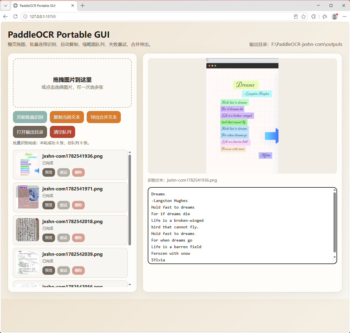Image resolution: width=350 pixels, height=333 pixels.
Task: Click the line "SYlvia" in recognized text
Action: point(158,260)
